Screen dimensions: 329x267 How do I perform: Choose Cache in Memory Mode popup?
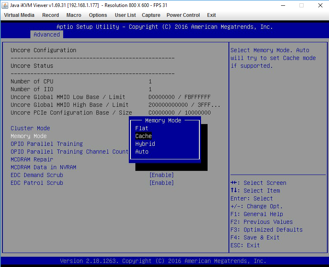coord(144,136)
